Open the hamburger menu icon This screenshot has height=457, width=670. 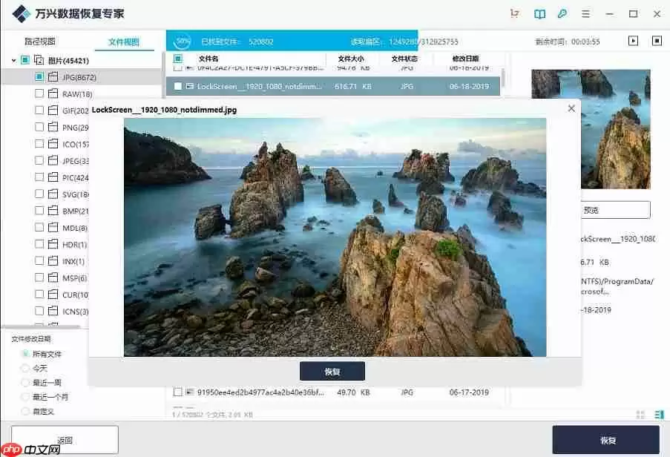[x=585, y=13]
